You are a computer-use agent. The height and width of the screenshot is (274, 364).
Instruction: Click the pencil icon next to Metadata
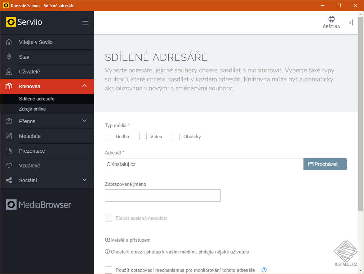[x=9, y=136]
